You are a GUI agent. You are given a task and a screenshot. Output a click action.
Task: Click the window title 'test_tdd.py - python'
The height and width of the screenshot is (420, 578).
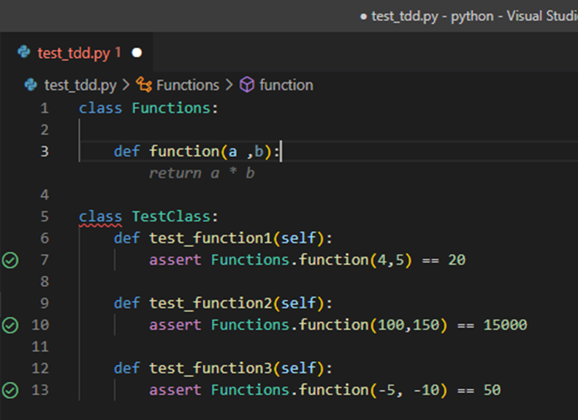tap(433, 16)
